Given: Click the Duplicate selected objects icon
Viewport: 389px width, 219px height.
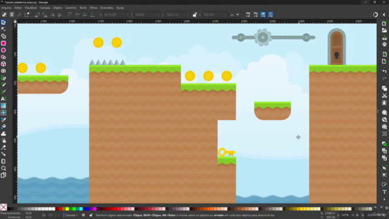Looking at the screenshot, I should [384, 144].
